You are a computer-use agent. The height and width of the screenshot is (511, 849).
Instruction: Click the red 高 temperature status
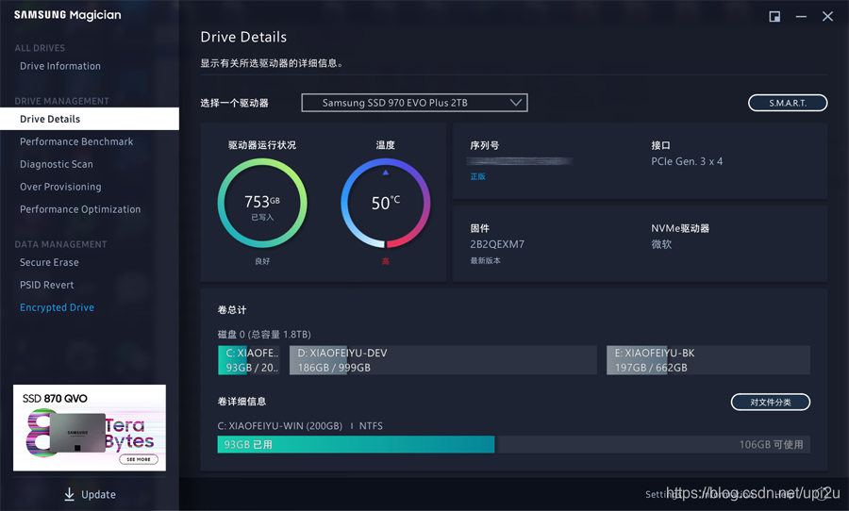[x=386, y=261]
